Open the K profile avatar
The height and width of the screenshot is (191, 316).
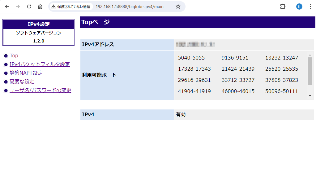[x=299, y=7]
